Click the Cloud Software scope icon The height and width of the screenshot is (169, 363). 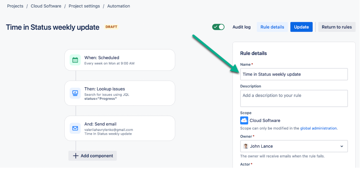244,120
